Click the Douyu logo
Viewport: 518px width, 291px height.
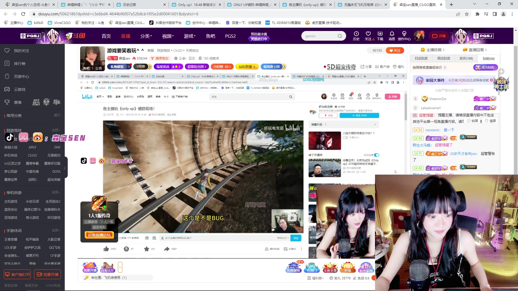(x=76, y=36)
